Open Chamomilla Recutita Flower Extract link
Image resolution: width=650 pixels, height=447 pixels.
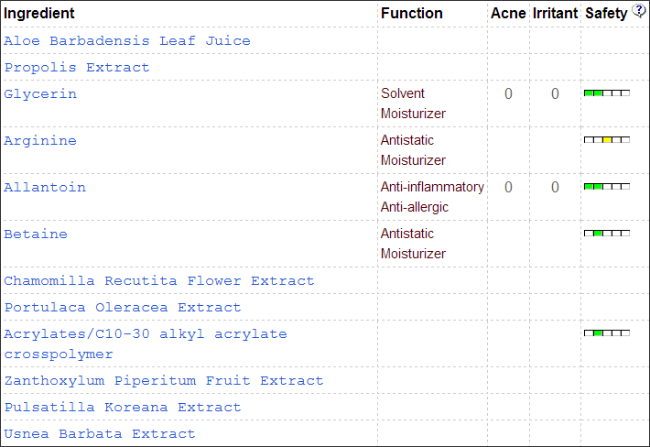pyautogui.click(x=159, y=281)
